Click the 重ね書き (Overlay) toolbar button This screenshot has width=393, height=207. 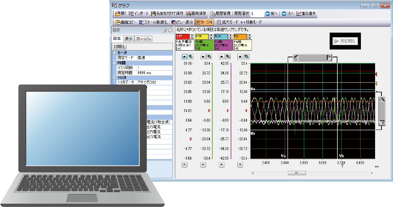pos(306,14)
